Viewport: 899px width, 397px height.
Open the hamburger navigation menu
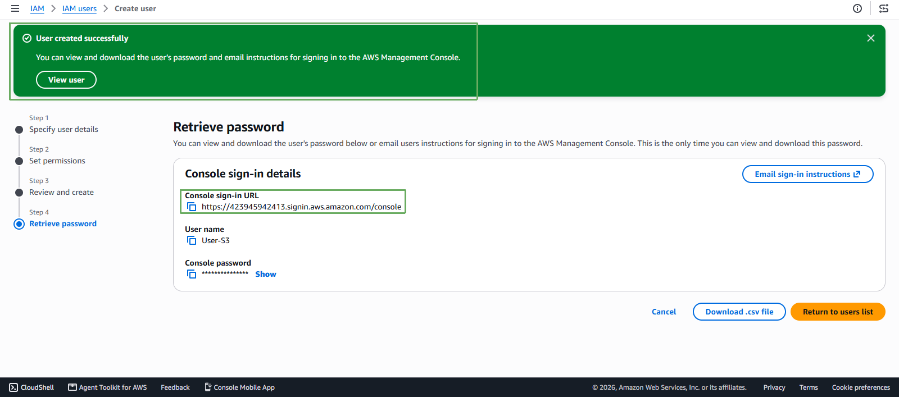tap(15, 8)
